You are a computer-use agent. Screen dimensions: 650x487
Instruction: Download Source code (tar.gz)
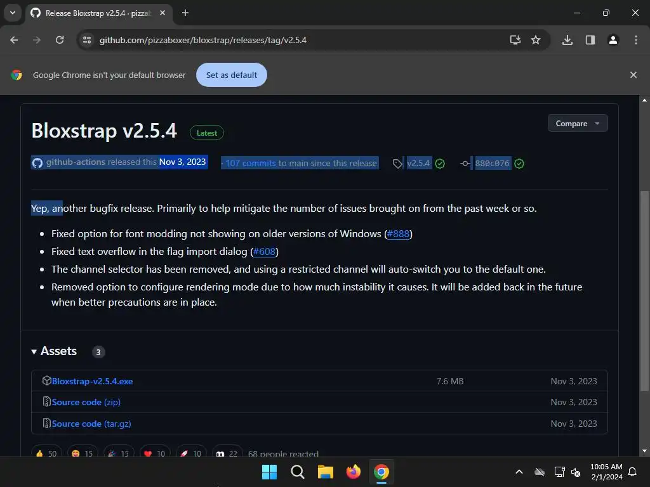(x=91, y=424)
